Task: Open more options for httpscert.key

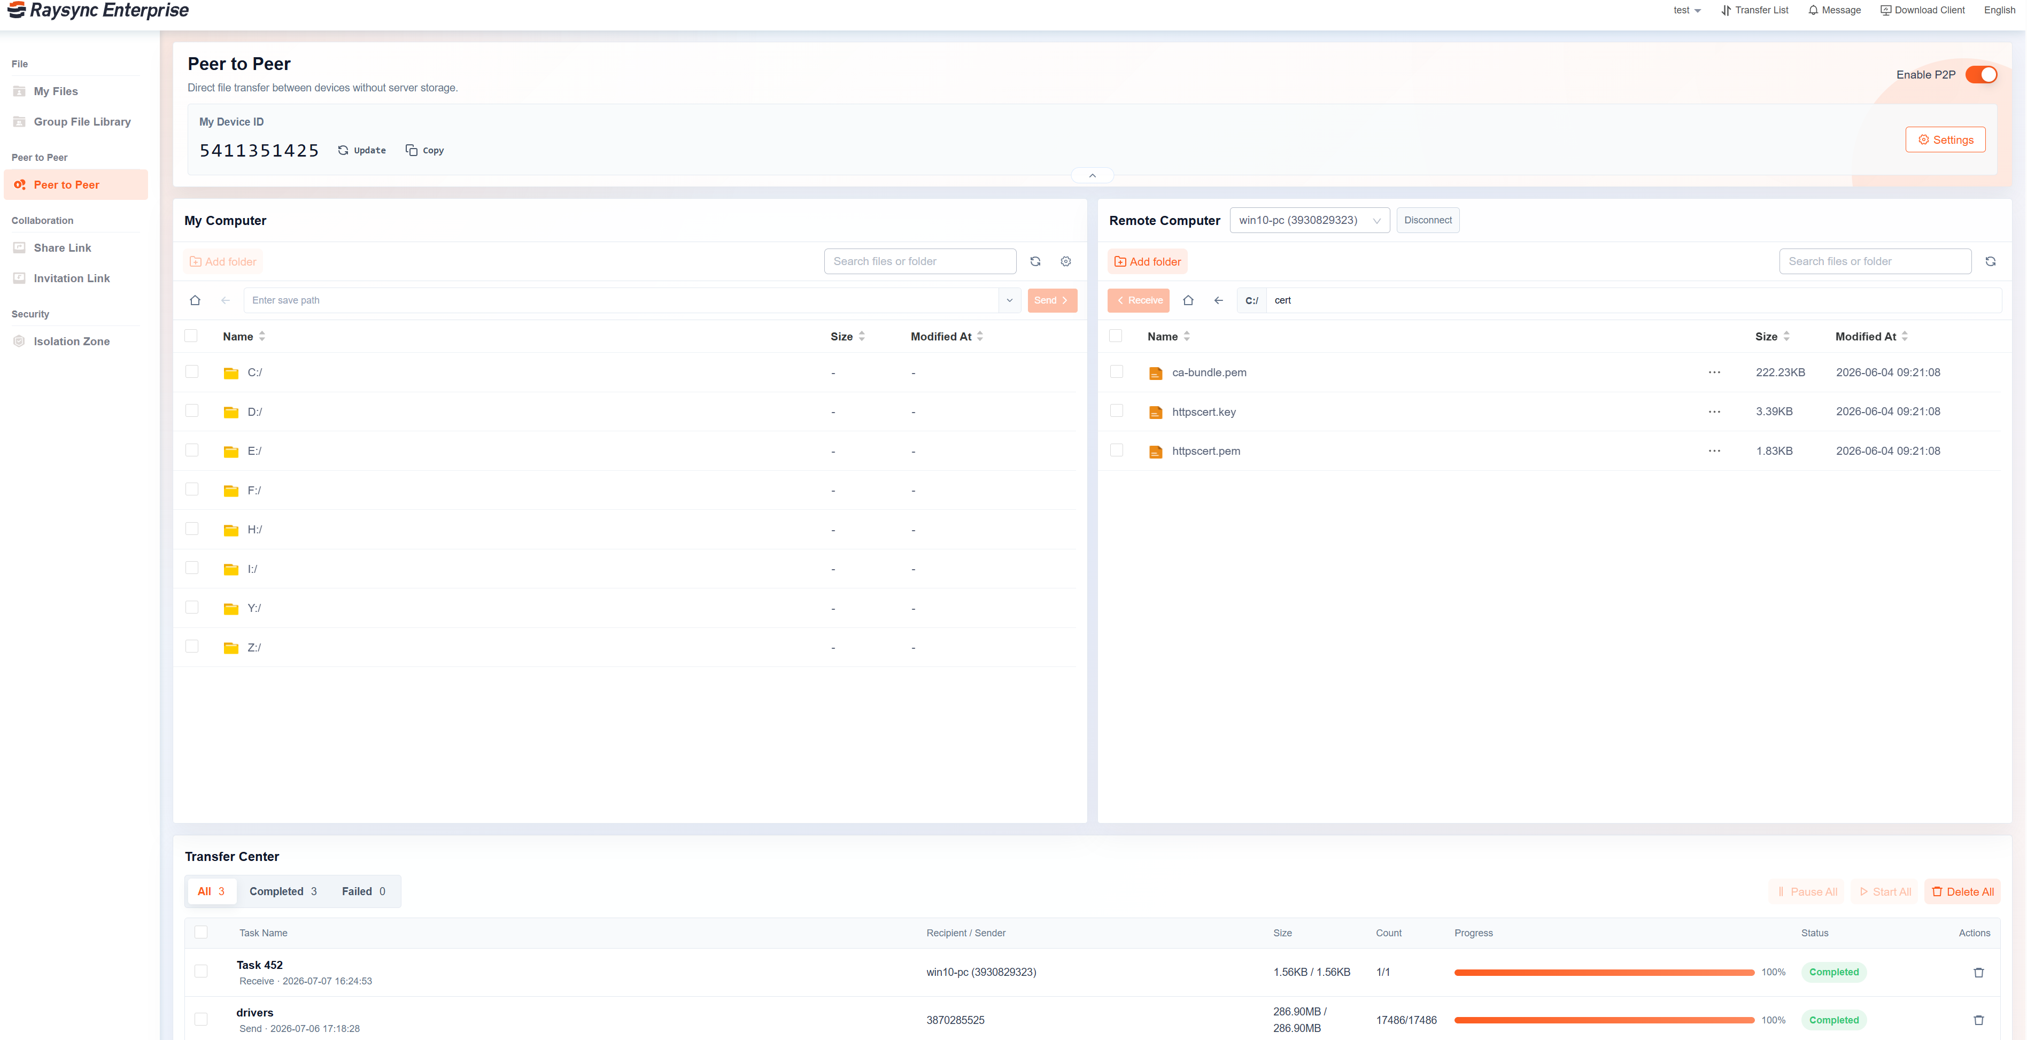Action: (1714, 412)
